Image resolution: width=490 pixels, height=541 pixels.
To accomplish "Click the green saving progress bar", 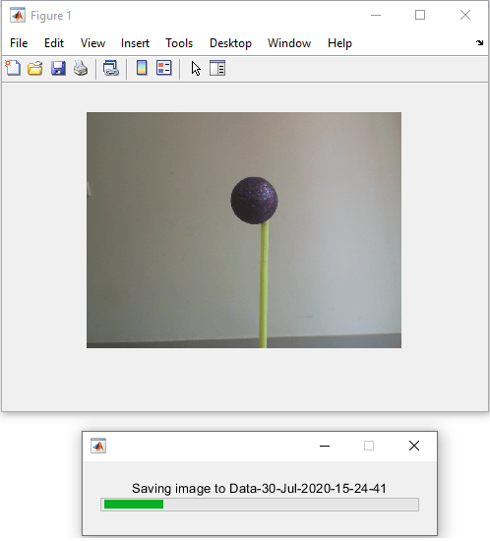I will [134, 504].
